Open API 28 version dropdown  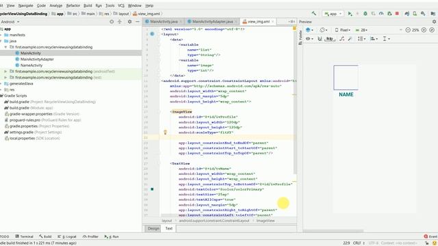click(x=361, y=30)
